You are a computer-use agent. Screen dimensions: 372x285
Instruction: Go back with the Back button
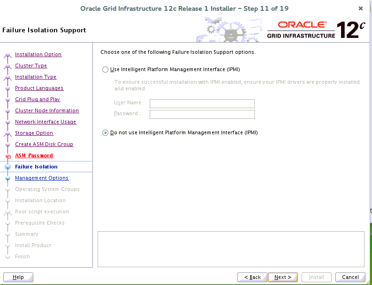click(252, 277)
